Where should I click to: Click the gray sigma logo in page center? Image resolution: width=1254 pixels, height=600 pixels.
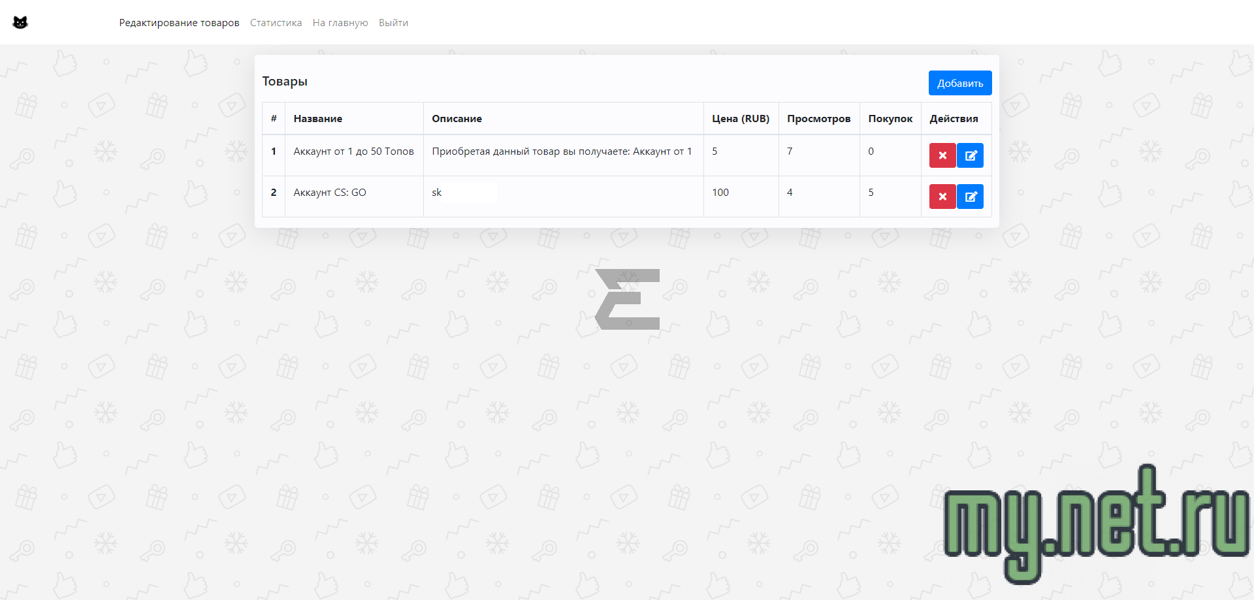coord(627,299)
